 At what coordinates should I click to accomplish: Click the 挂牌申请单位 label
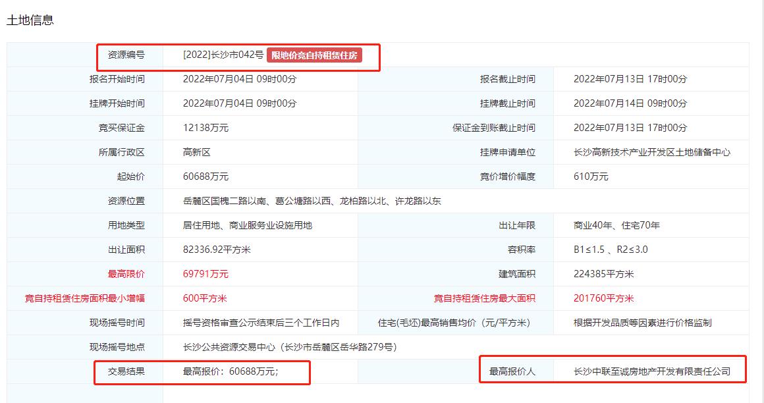tap(508, 152)
